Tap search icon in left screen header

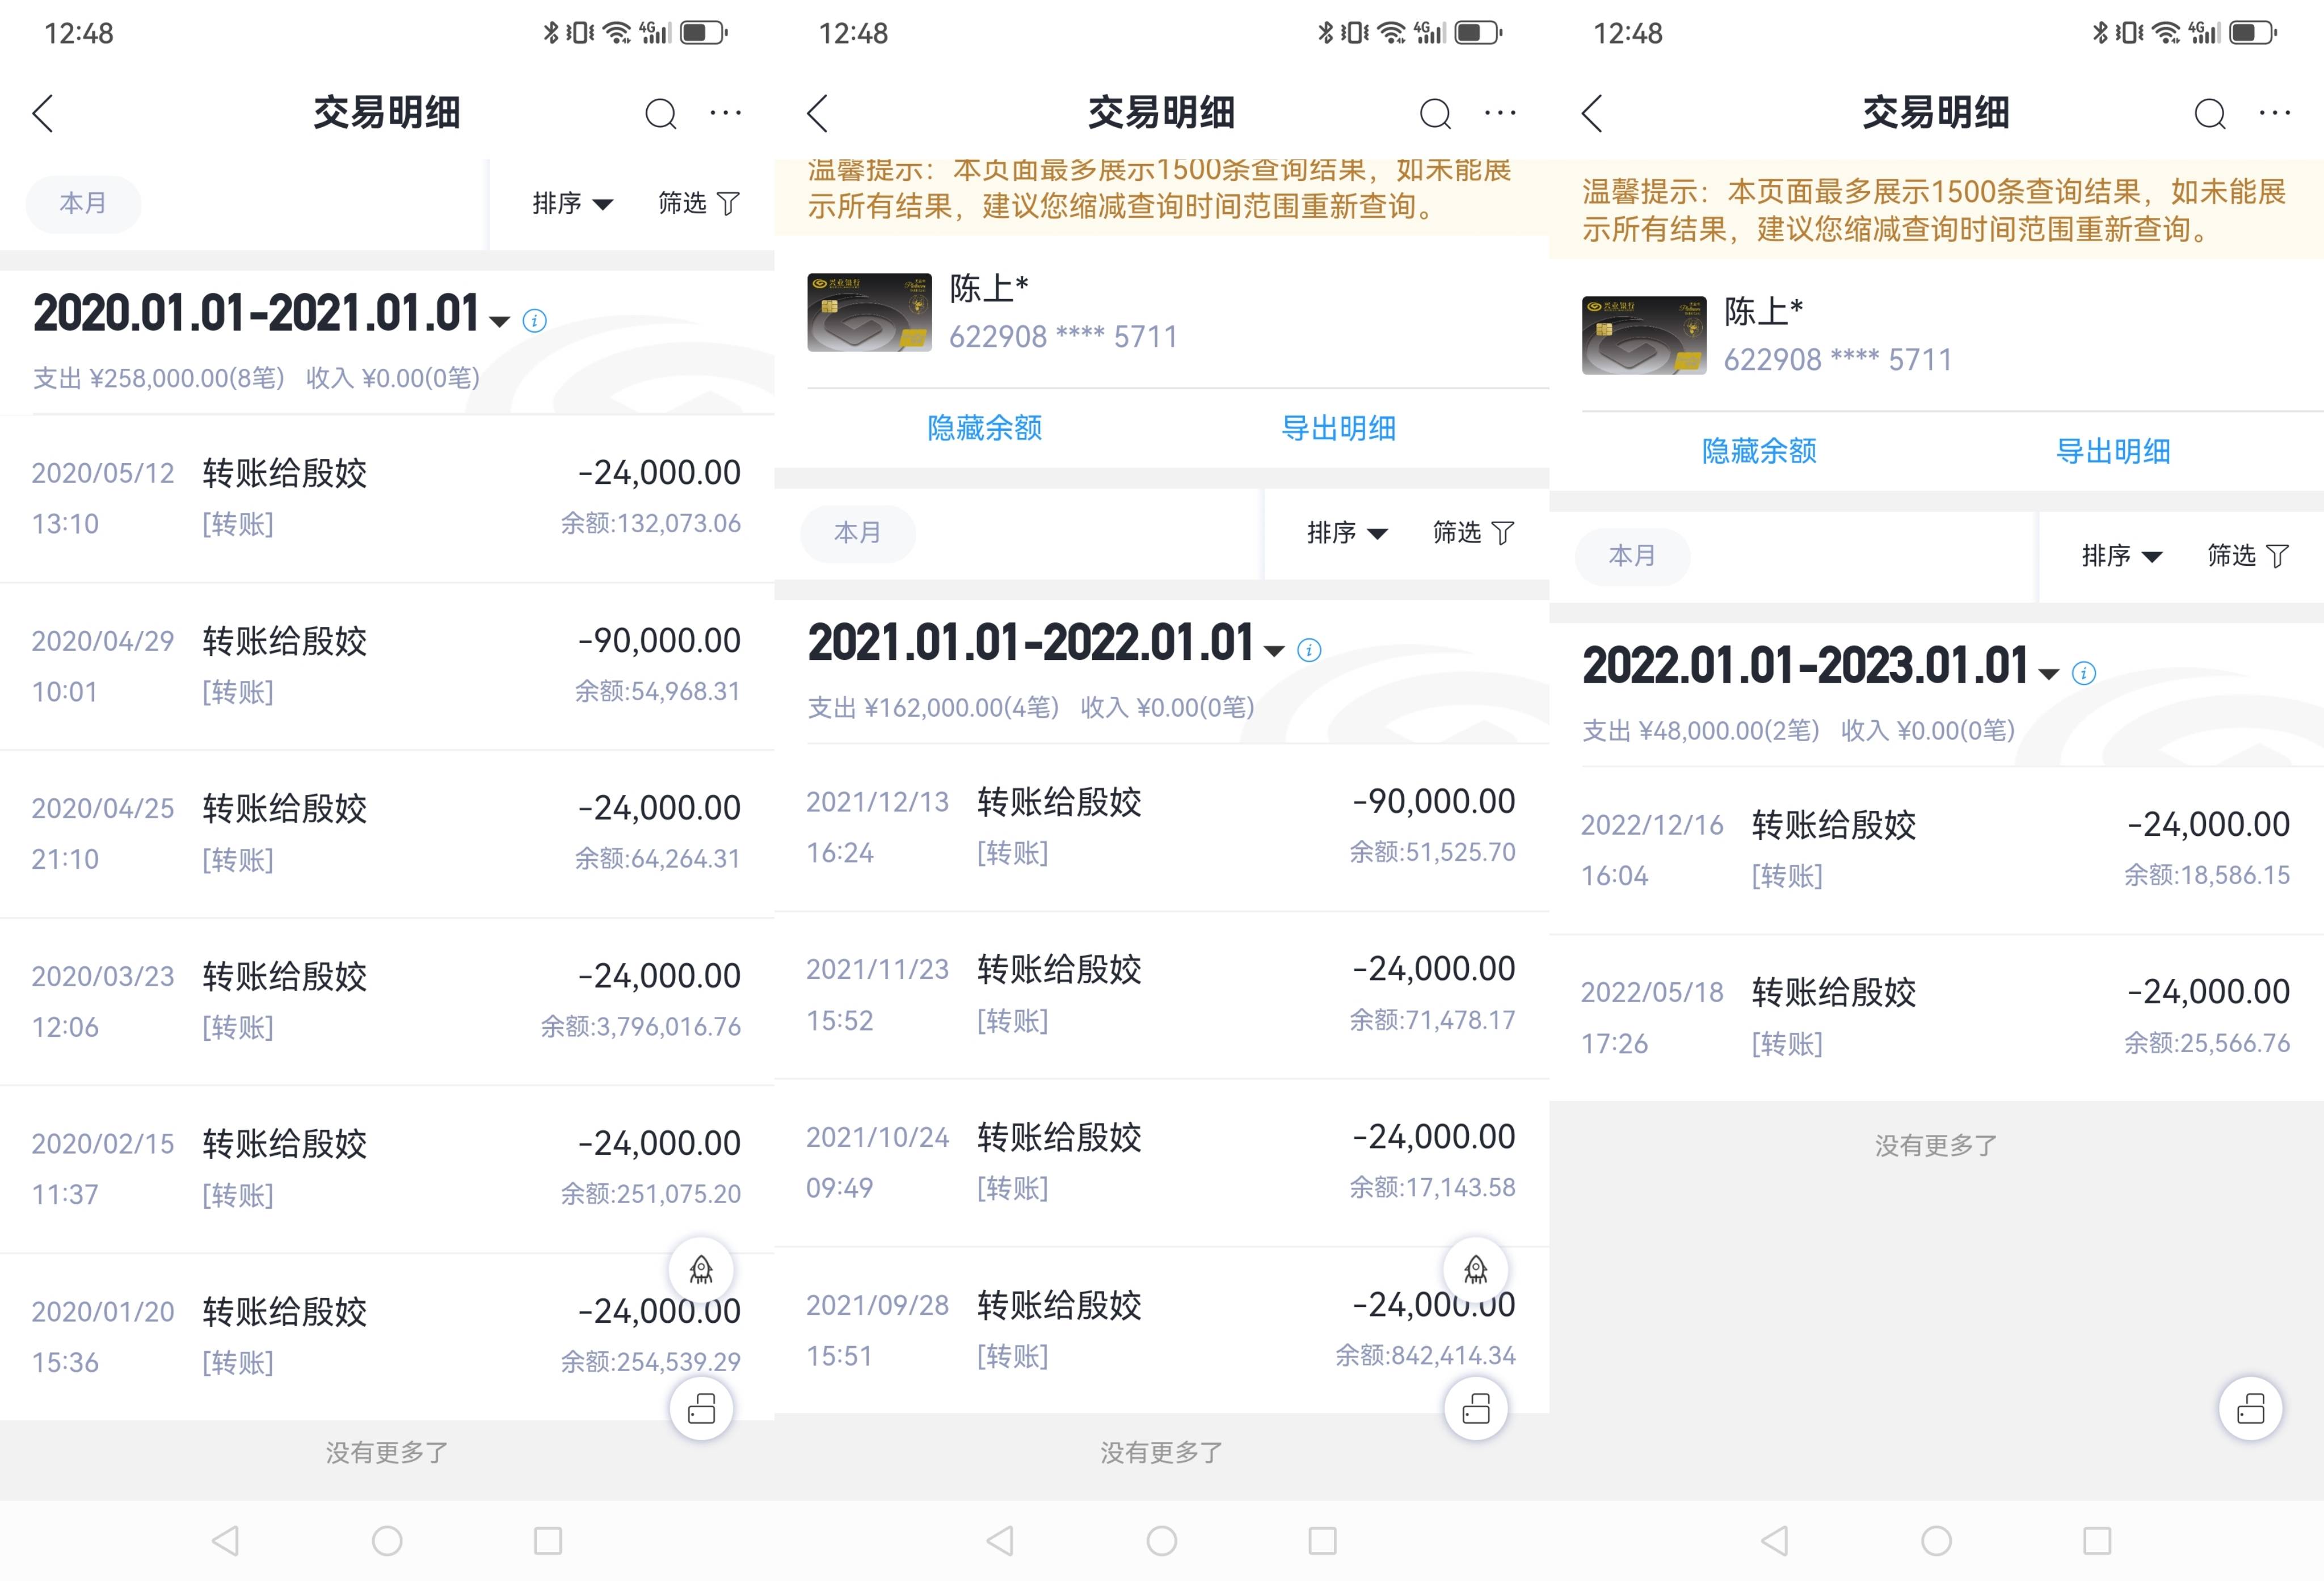[x=660, y=114]
